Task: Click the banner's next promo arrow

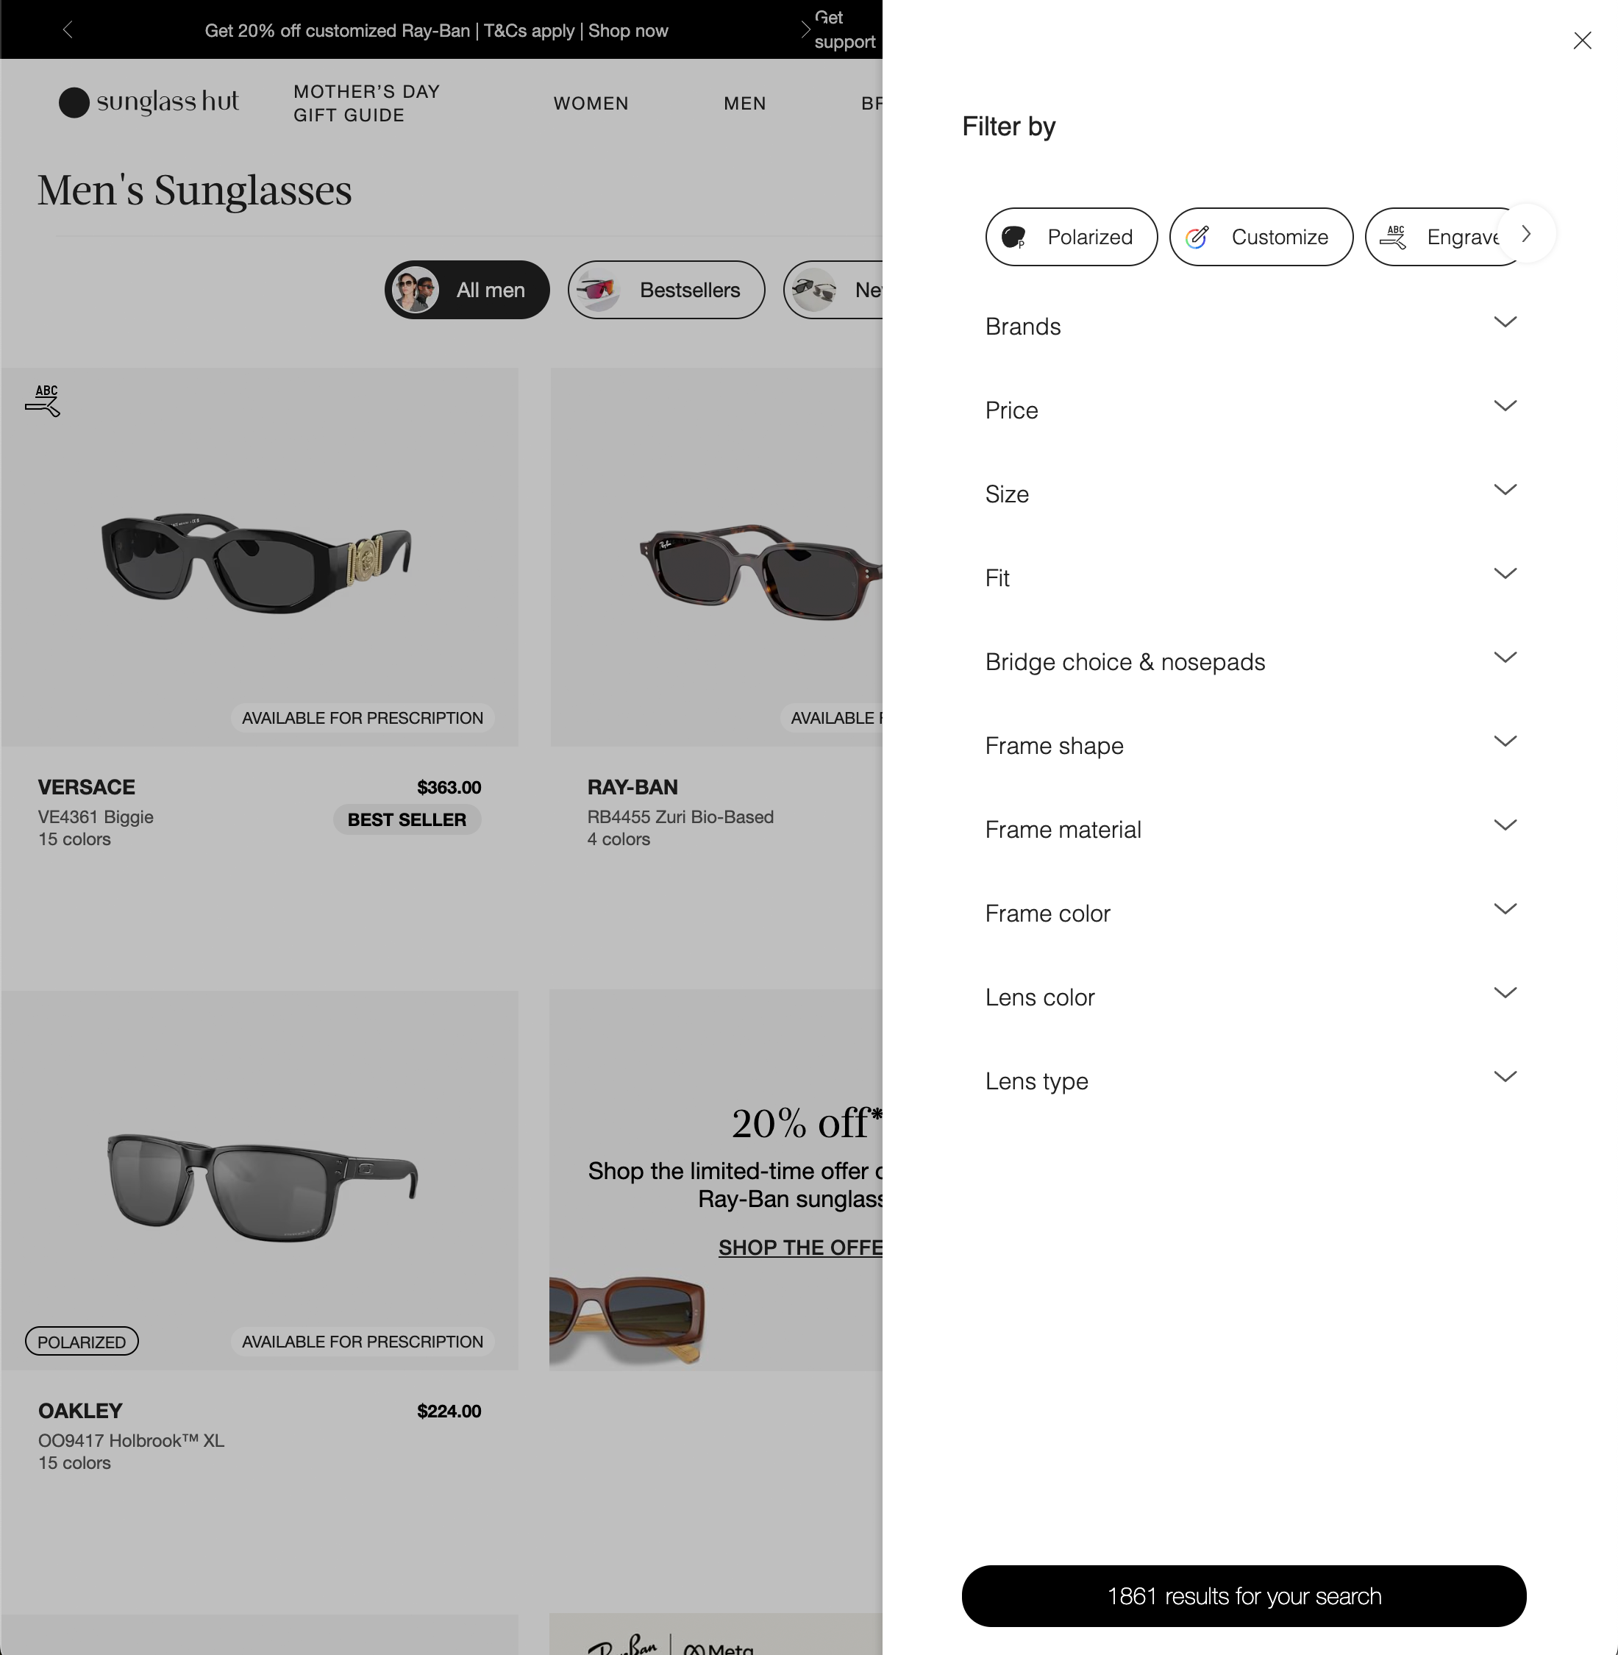Action: point(804,31)
